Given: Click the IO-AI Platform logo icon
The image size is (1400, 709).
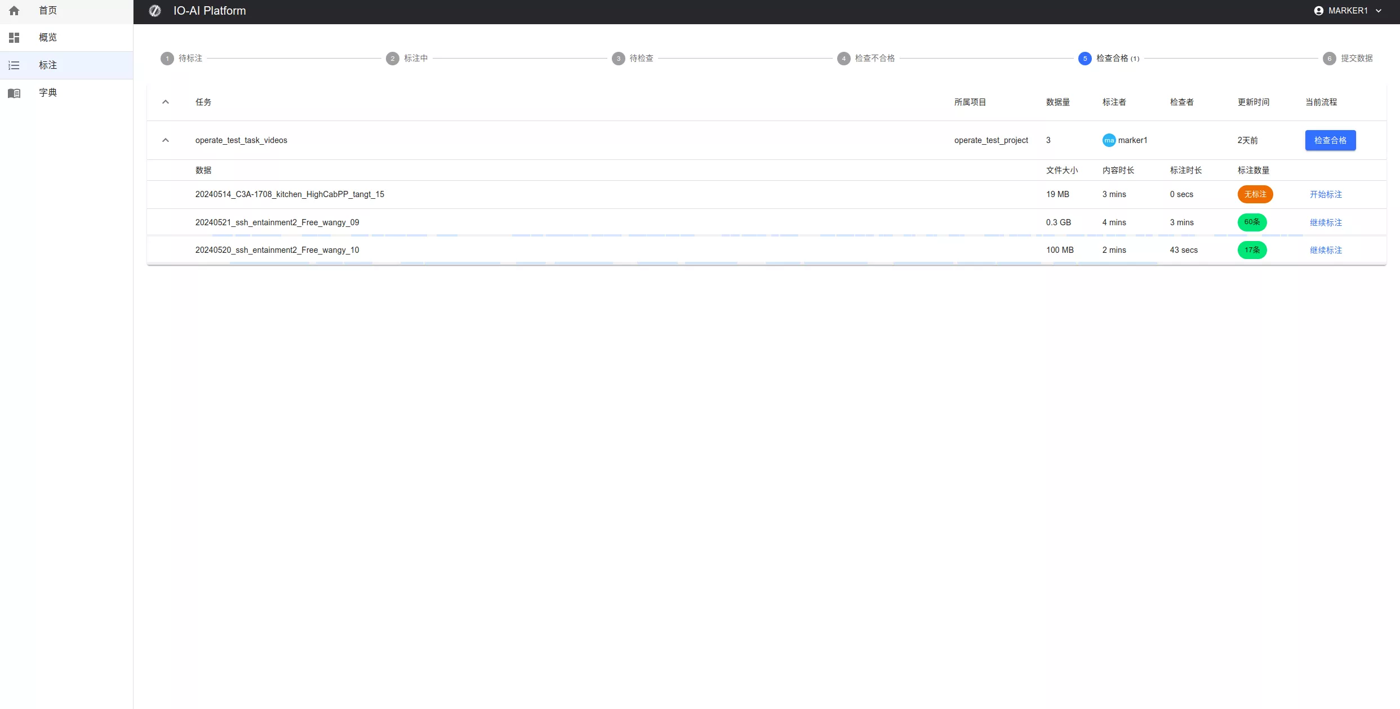Looking at the screenshot, I should tap(155, 11).
